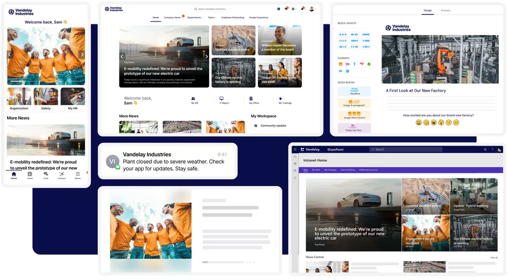The width and height of the screenshot is (508, 280).
Task: Click the Search Vandelay Industries field
Action: coord(212,9)
